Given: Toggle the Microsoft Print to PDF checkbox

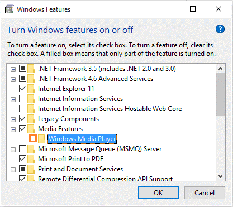Looking at the screenshot, I should pyautogui.click(x=22, y=159).
